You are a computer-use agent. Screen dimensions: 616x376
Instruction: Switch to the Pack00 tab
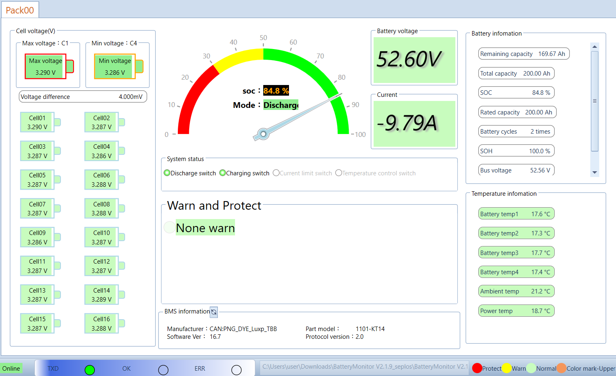pyautogui.click(x=20, y=10)
